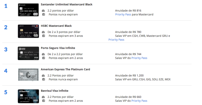Open the Priority Pass link for Santander Mastercard

coord(123,14)
